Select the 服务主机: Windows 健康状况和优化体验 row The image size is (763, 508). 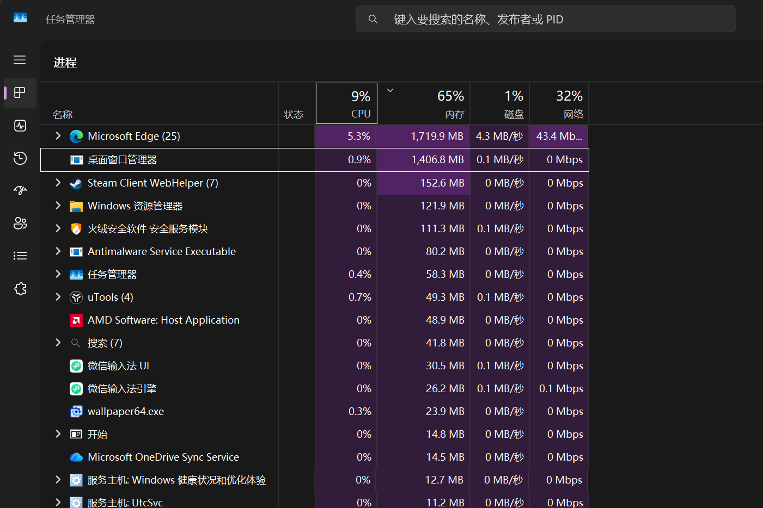pyautogui.click(x=315, y=480)
